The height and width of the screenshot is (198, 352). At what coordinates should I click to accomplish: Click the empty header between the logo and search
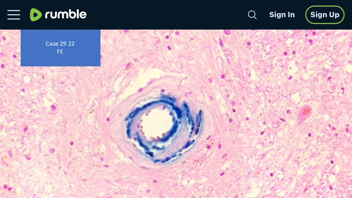click(167, 15)
